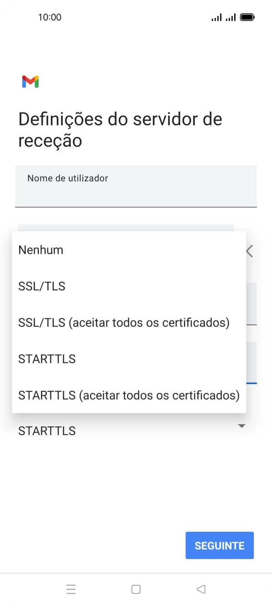Open the STARTTLS security dropdown arrow
Viewport: 272px width, 606px height.
(242, 426)
